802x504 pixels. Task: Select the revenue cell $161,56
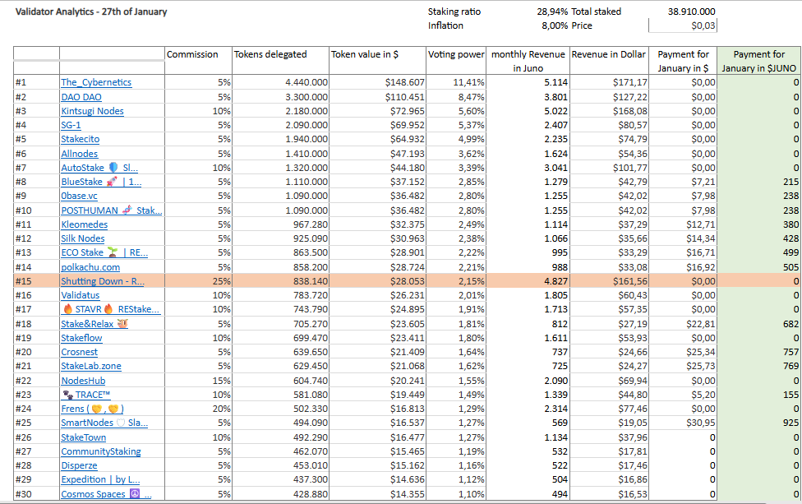(609, 281)
